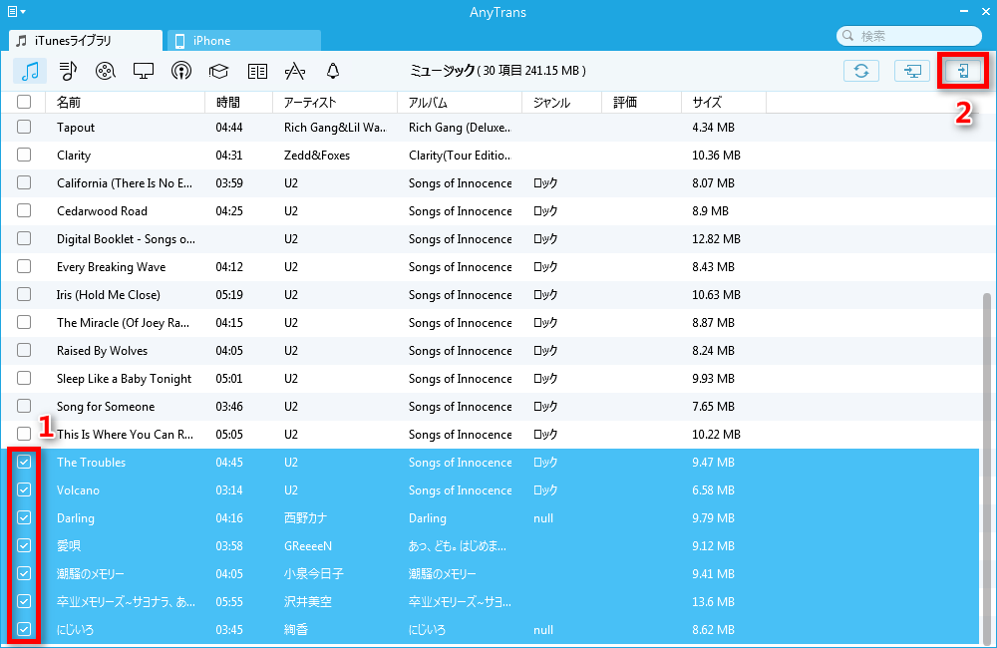Sort by the アーティスト column header
997x648 pixels.
334,102
